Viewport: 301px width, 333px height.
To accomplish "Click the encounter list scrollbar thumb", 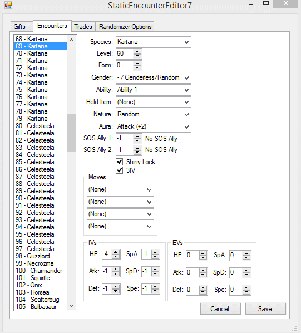I will 71,133.
